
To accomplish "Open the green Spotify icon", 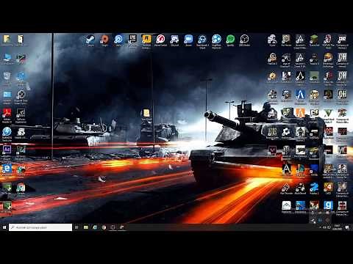I will point(230,39).
